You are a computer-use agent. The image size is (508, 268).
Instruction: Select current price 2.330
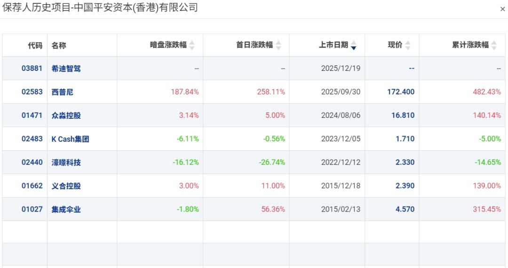point(405,162)
